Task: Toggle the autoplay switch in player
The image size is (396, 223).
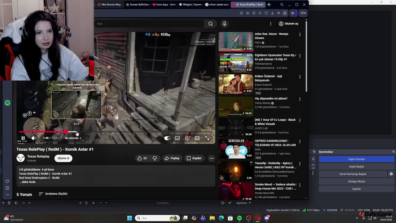Action: coord(167,138)
